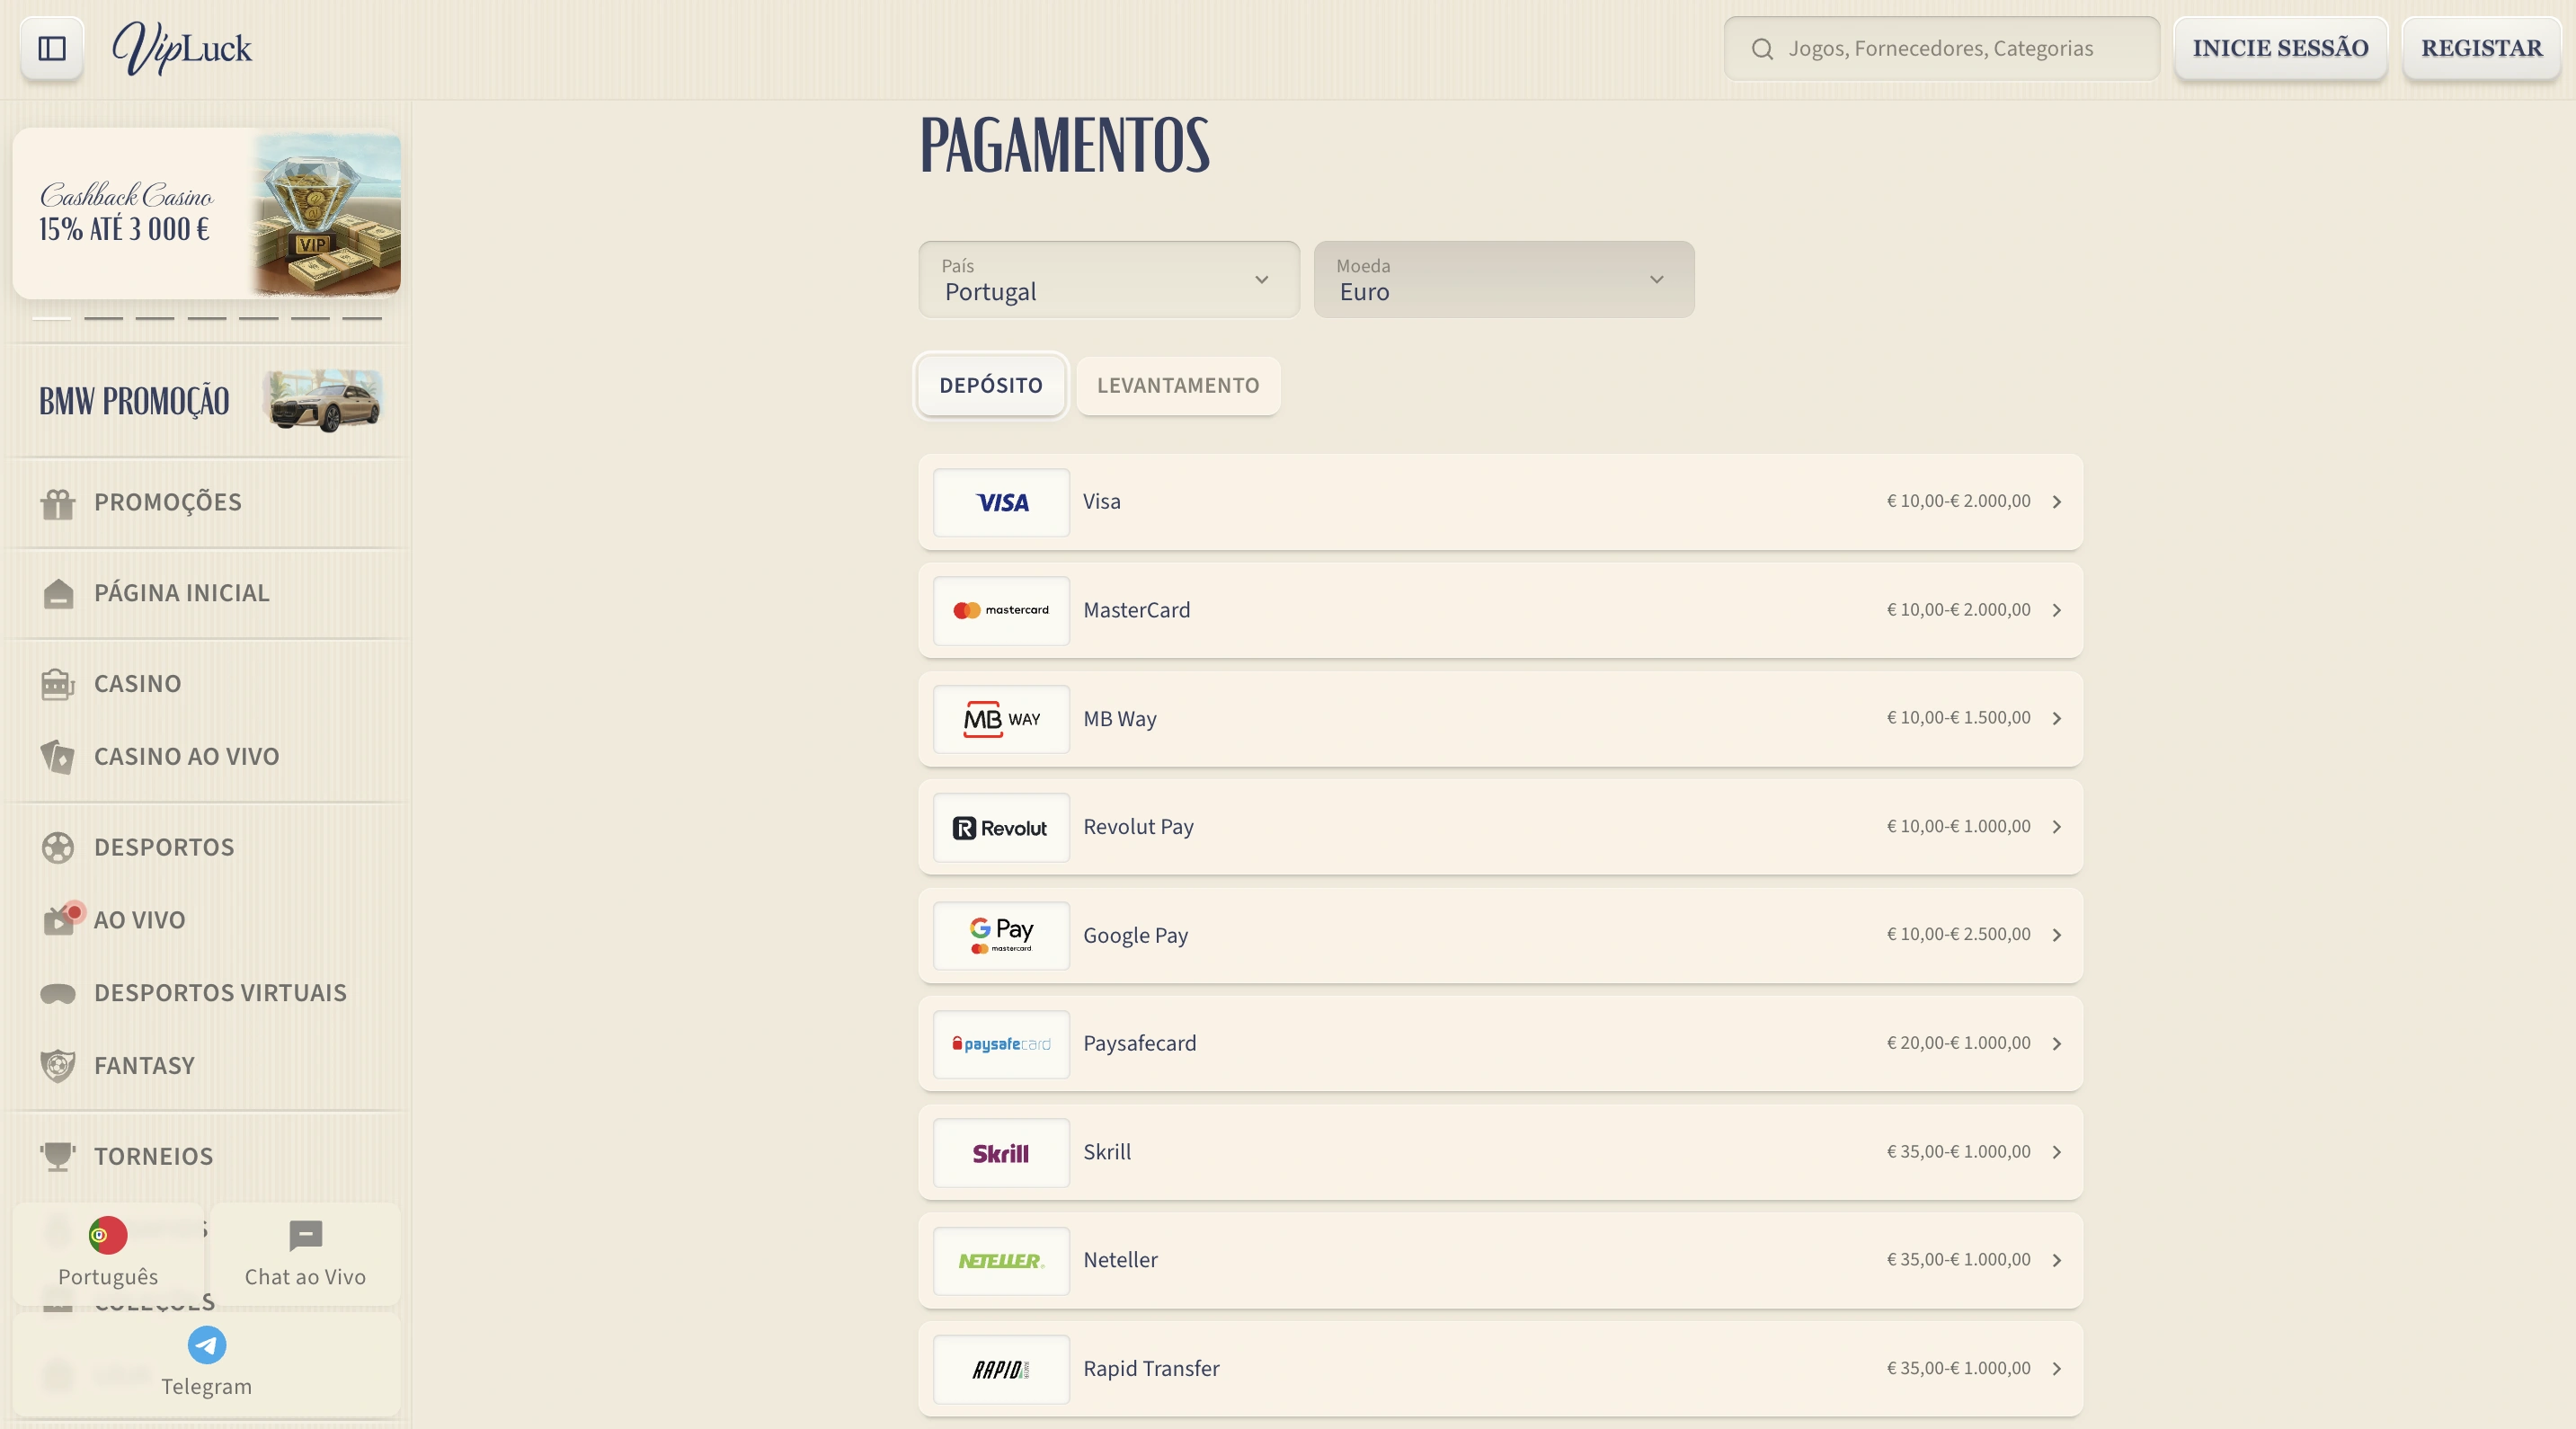Click the Inicie Sessão button
The width and height of the screenshot is (2576, 1429).
[2280, 49]
